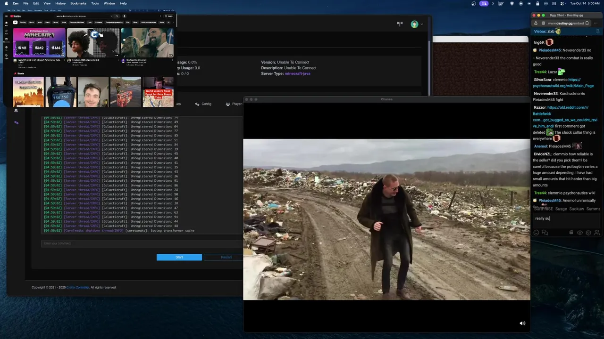604x339 pixels.
Task: Open the emote picker in Dgg chat
Action: pos(536,233)
